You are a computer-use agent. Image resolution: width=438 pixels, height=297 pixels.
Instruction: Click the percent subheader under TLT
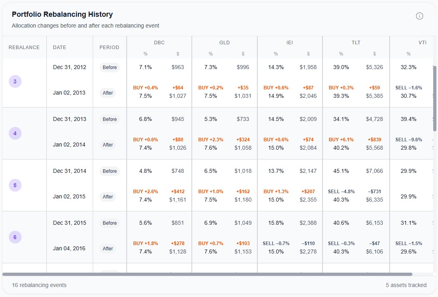[x=341, y=53]
